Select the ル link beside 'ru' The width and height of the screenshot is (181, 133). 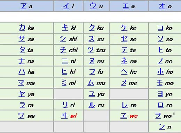point(92,105)
